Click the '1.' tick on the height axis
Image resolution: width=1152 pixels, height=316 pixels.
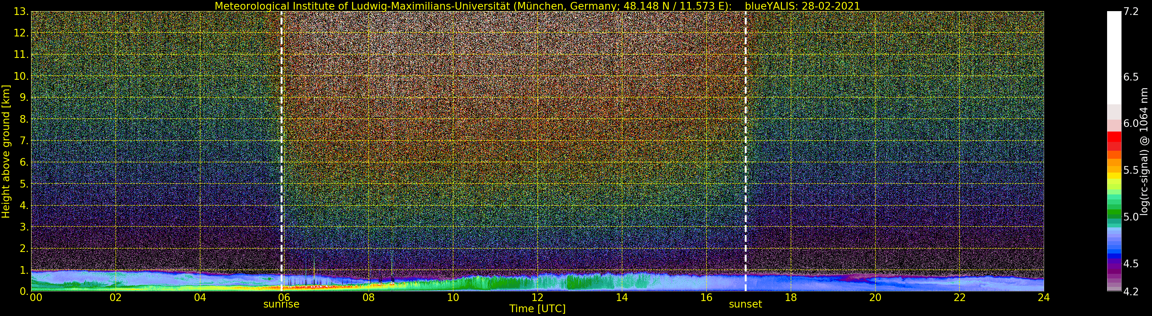(24, 270)
